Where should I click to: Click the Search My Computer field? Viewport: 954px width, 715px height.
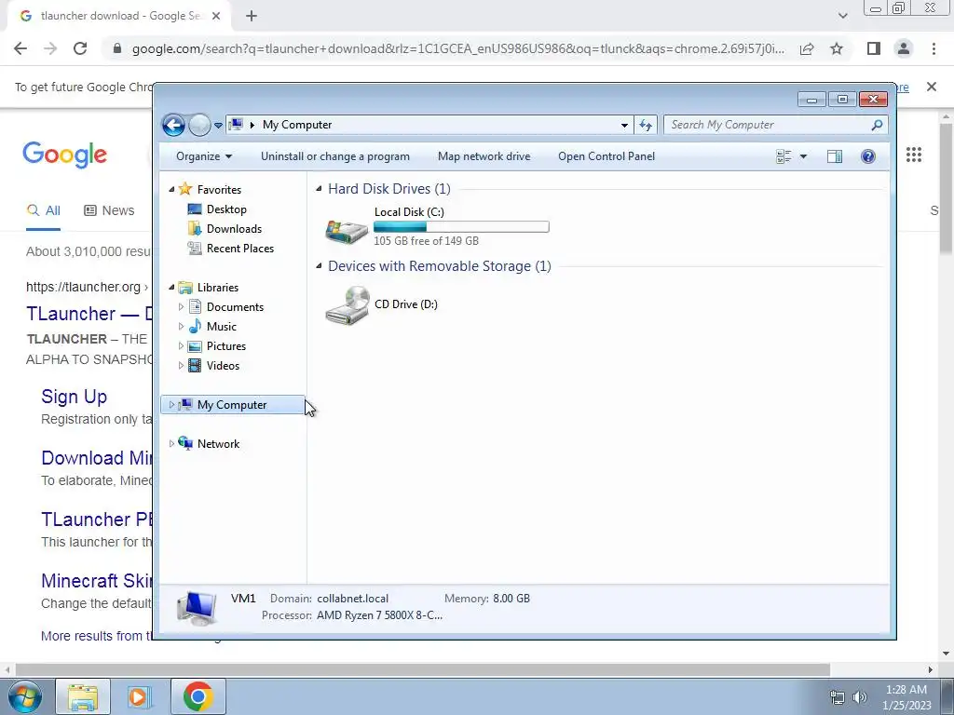click(x=776, y=125)
